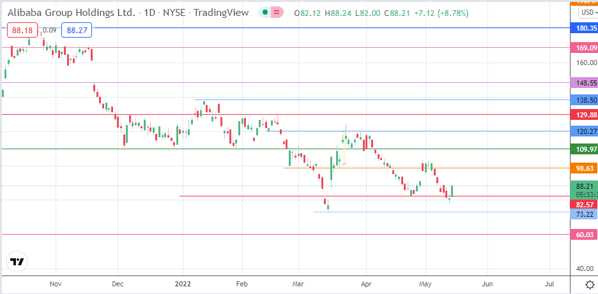598x294 pixels.
Task: Click the pink approximate-data indicator icon
Action: (x=277, y=13)
